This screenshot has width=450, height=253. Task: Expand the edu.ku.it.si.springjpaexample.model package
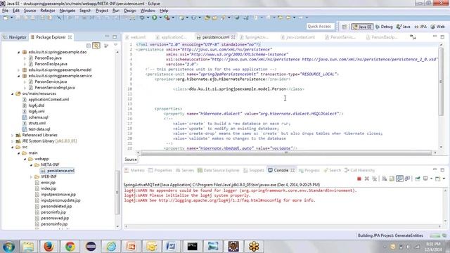(x=19, y=70)
